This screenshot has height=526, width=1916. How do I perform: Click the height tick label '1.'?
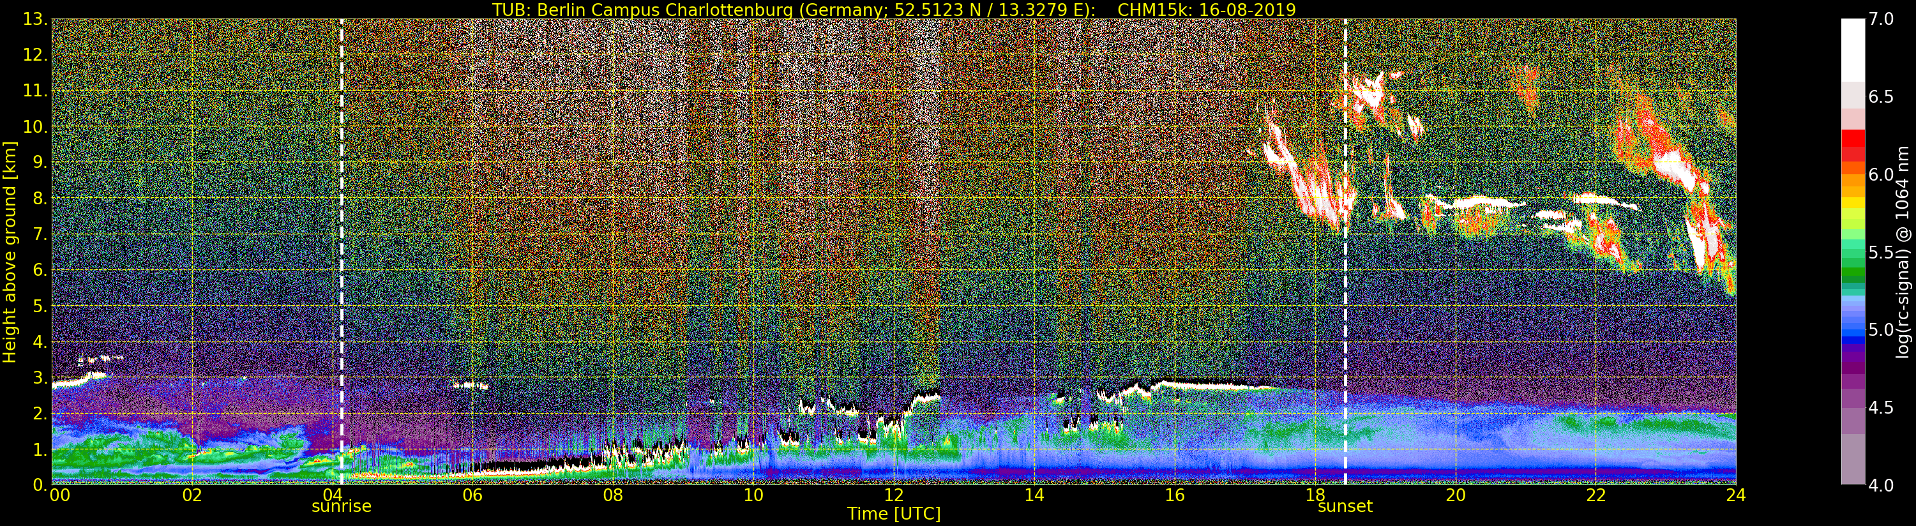[x=40, y=449]
